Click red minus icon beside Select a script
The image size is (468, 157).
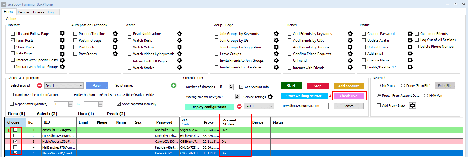[x=39, y=85]
